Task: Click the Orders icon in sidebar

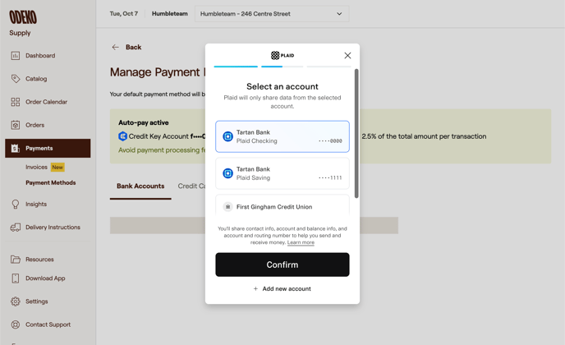Action: click(16, 125)
